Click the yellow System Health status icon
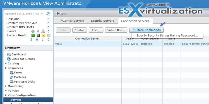This screenshot has height=104, width=209. pos(44,36)
